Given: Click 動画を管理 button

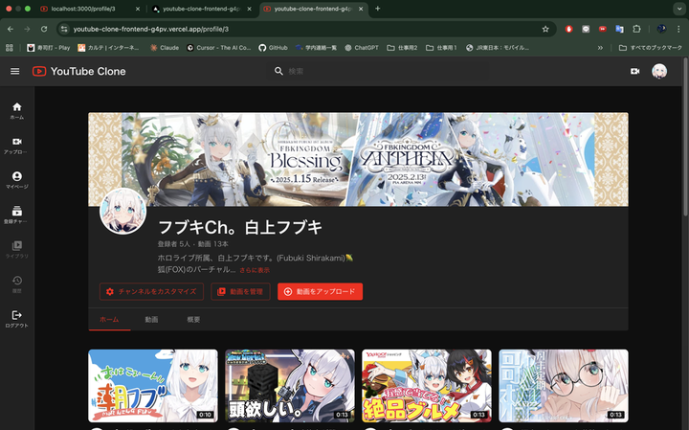Looking at the screenshot, I should tap(241, 291).
